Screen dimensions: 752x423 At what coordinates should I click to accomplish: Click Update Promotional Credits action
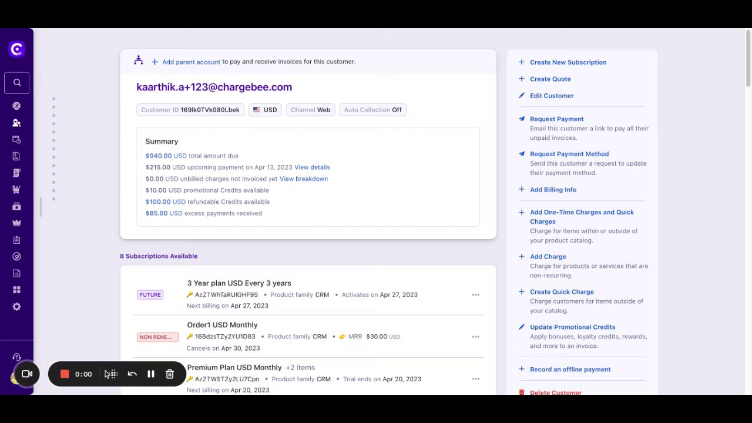[x=572, y=327]
